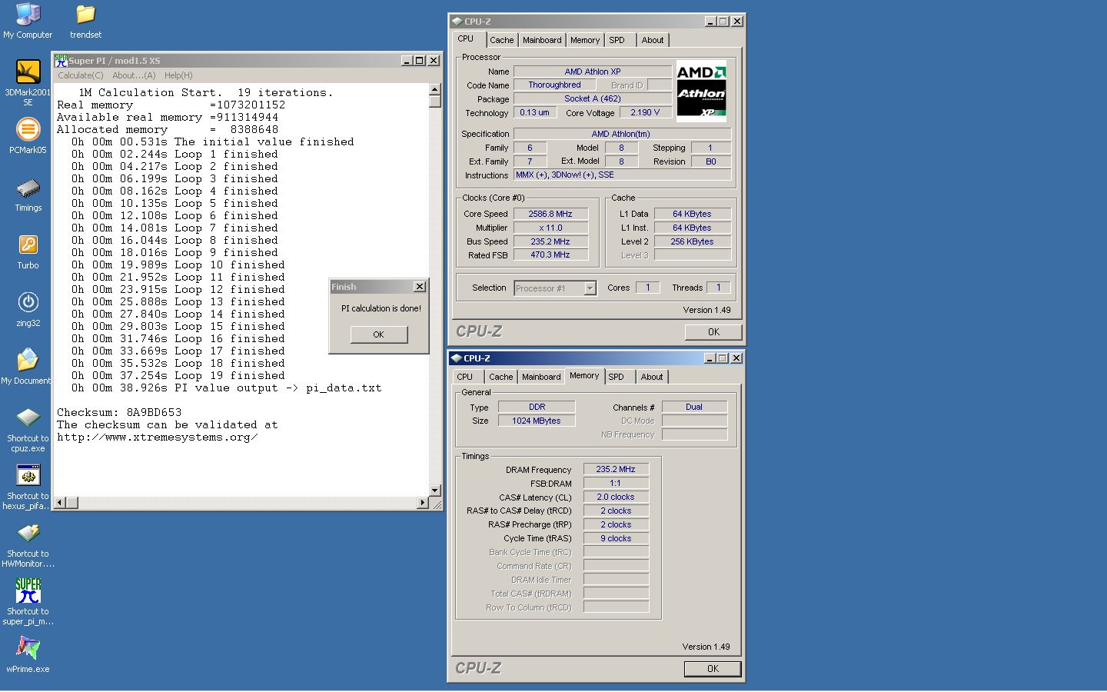
Task: Click the Core Speed 2586.8 MHz field
Action: (550, 214)
